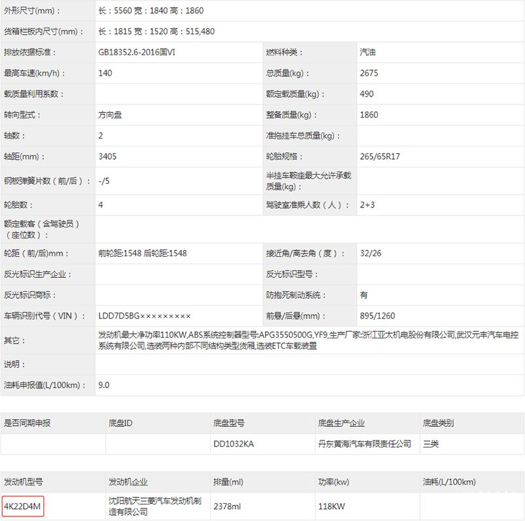525x521 pixels.
Task: Select cab occupancy value 2+3
Action: (x=367, y=205)
